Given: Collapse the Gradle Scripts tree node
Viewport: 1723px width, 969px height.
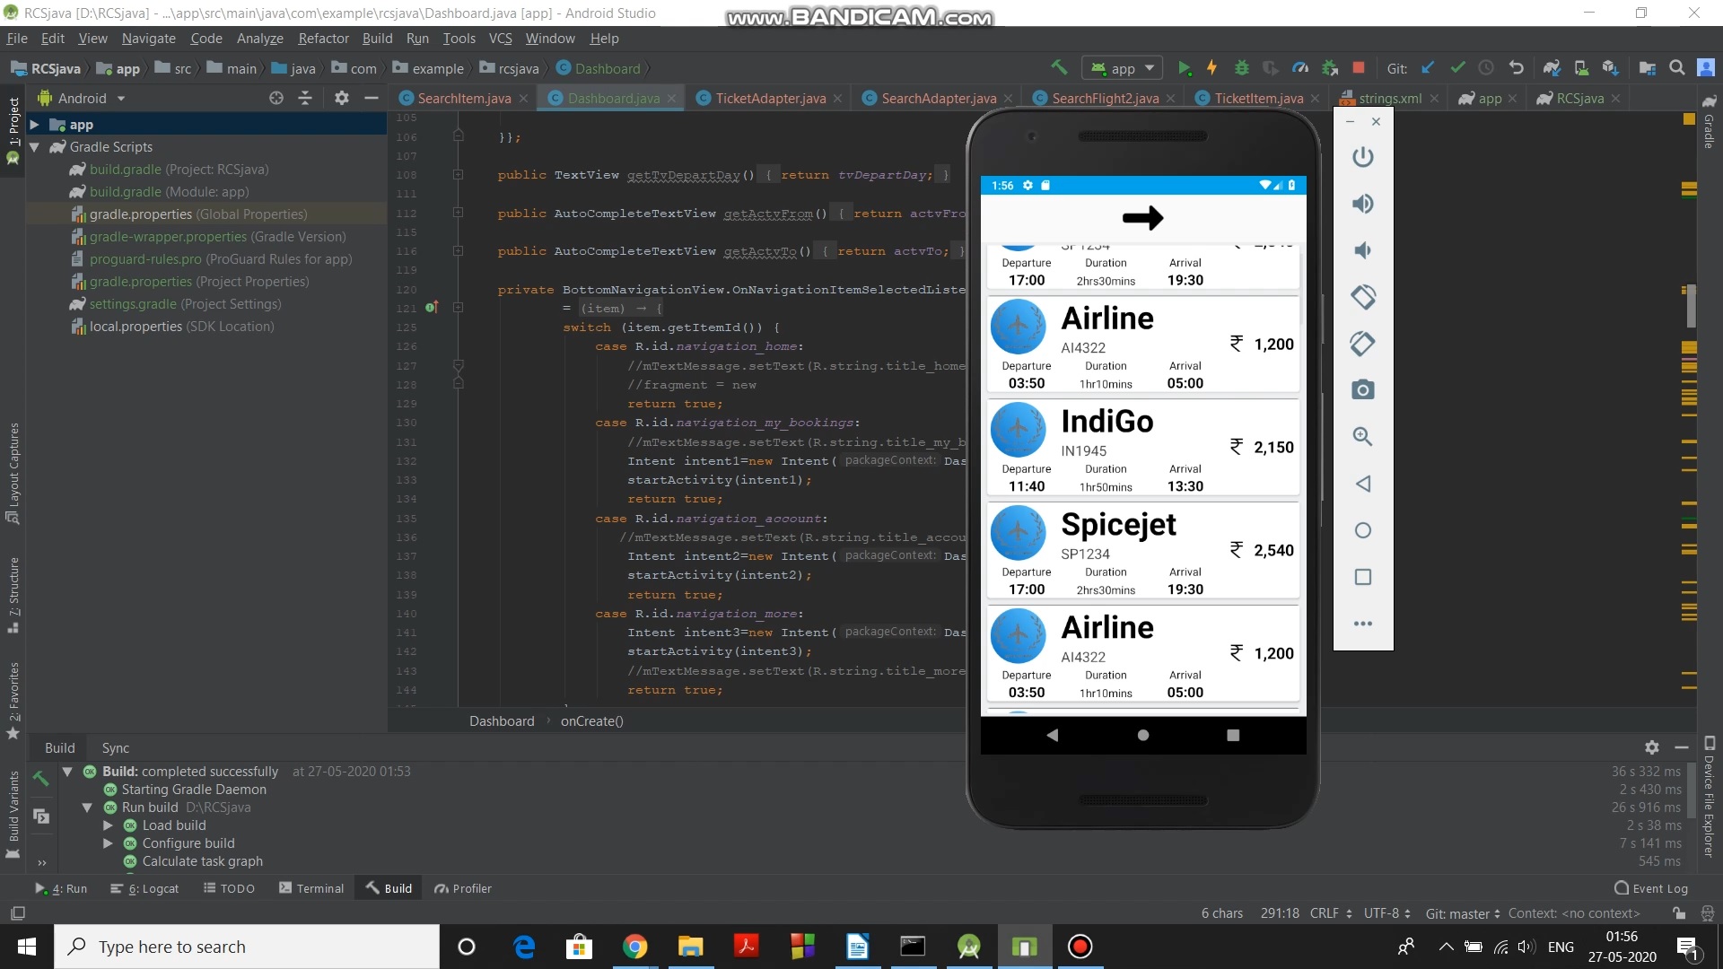Looking at the screenshot, I should coord(34,147).
